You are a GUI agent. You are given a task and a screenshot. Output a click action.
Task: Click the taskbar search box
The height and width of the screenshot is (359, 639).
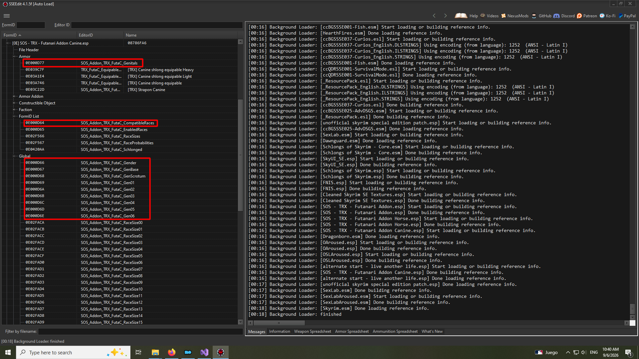(x=73, y=352)
